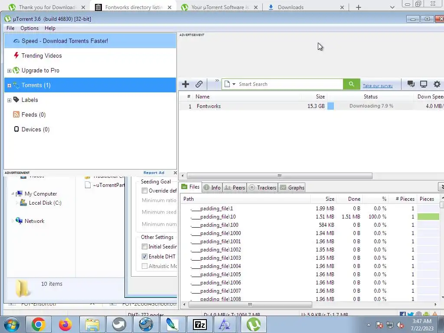Viewport: 444px width, 333px height.
Task: Open the browser tab list chevron
Action: click(392, 7)
